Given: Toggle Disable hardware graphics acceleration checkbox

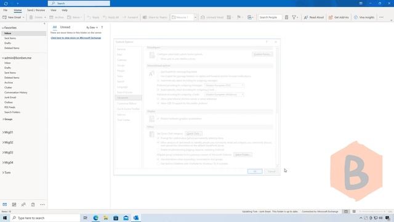Looking at the screenshot, I should [158, 119].
